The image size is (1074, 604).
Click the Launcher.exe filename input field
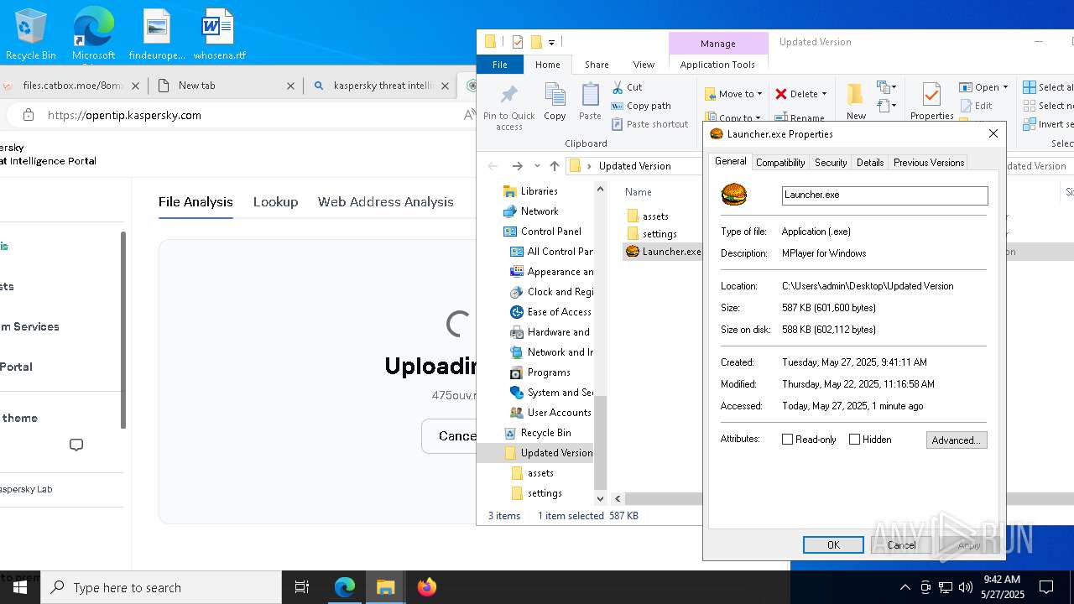885,195
